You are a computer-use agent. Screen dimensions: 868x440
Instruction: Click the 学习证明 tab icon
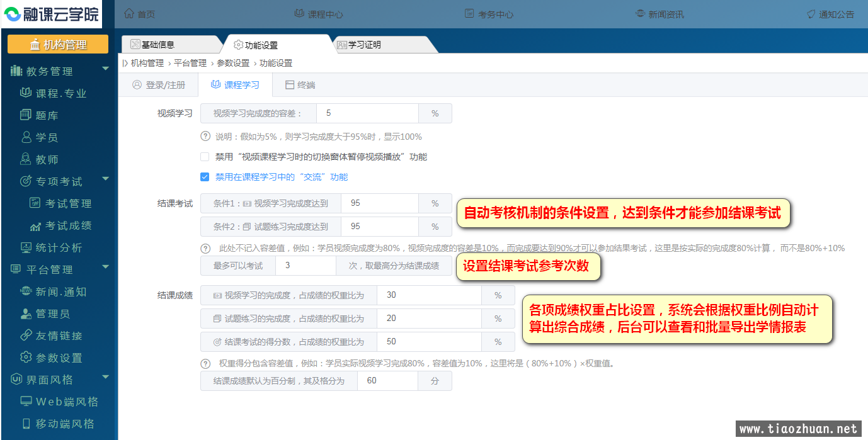click(x=342, y=45)
